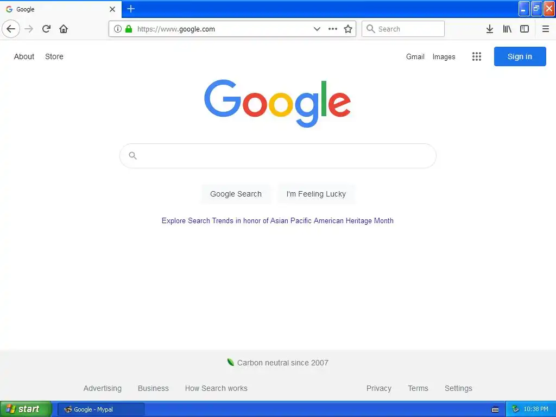Click the forward navigation arrow

[x=29, y=29]
